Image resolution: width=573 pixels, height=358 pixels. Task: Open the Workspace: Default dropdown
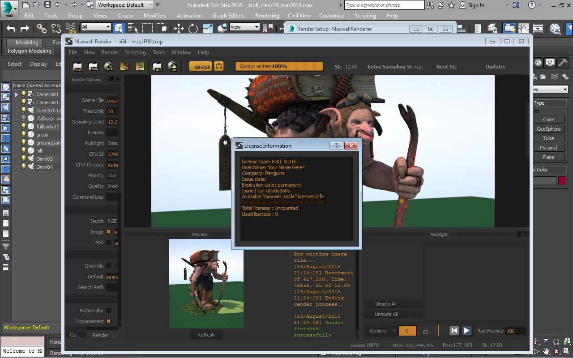click(125, 5)
